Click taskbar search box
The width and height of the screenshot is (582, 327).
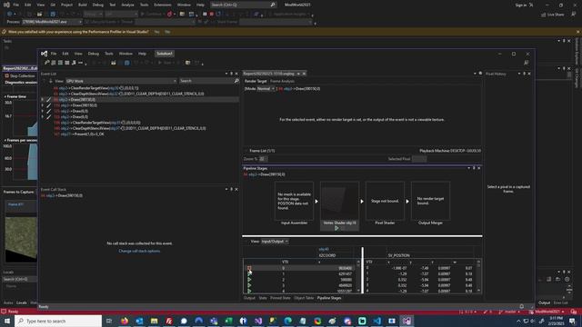(x=58, y=321)
